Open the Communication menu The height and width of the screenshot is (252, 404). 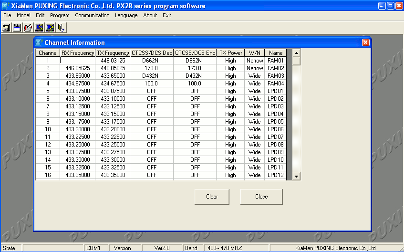pos(92,15)
